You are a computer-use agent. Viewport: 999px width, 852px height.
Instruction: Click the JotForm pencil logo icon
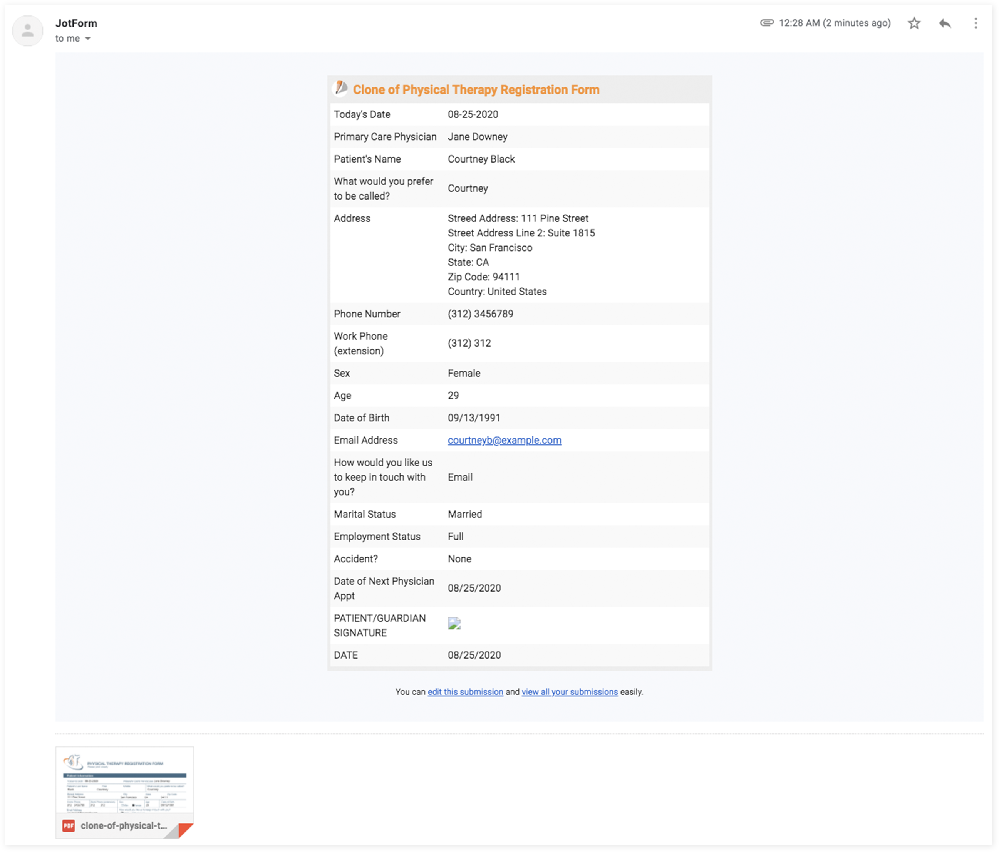341,88
